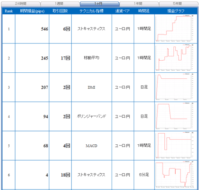Switch to the 24時間 tab
The height and width of the screenshot is (190, 199).
coord(21,4)
